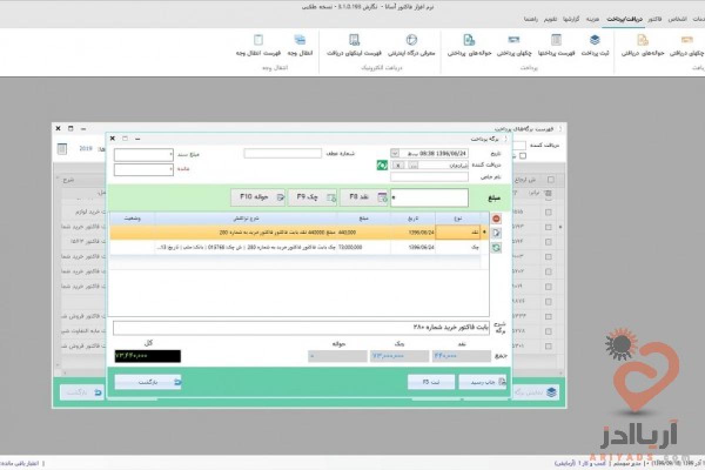Click the نام حامی (sponsor name) field
This screenshot has width=705, height=470.
(429, 177)
